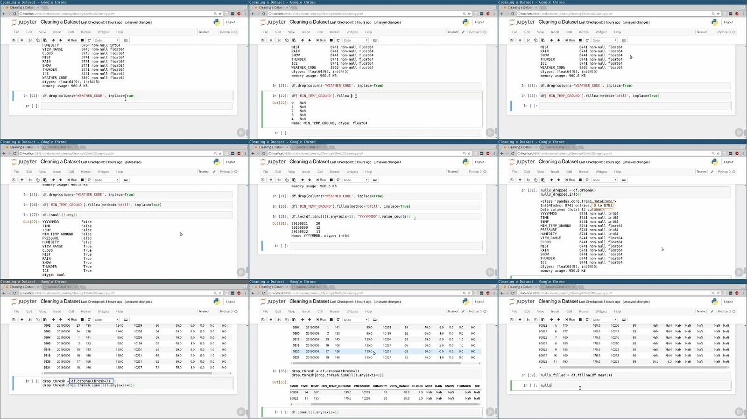This screenshot has width=747, height=419.
Task: Click the address bar in the top-left Chrome window
Action: [117, 14]
